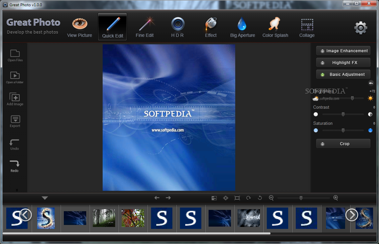This screenshot has width=379, height=244.
Task: Click the Brightness slider handle
Action: pyautogui.click(x=352, y=98)
